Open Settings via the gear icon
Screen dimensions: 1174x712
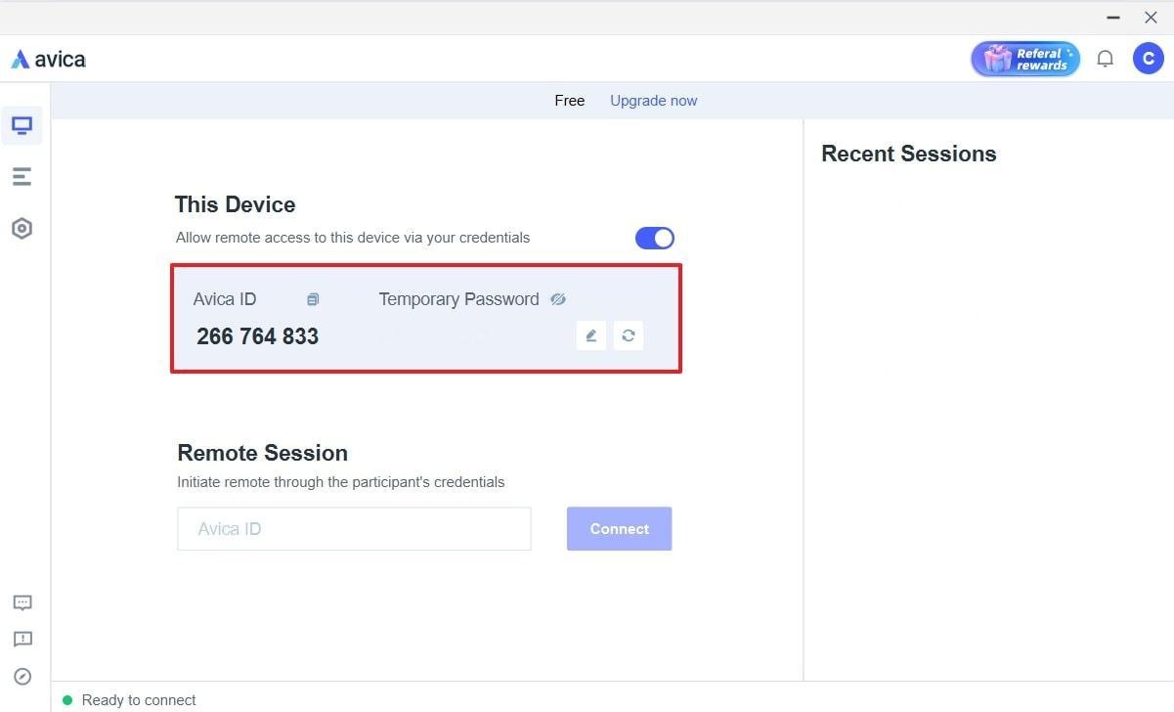pos(22,228)
